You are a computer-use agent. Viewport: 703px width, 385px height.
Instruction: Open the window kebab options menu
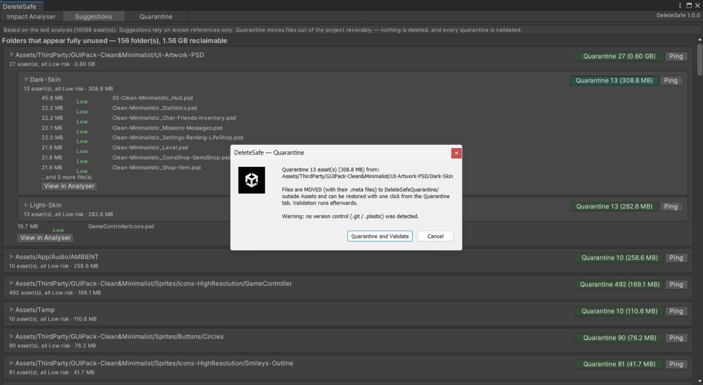point(681,5)
